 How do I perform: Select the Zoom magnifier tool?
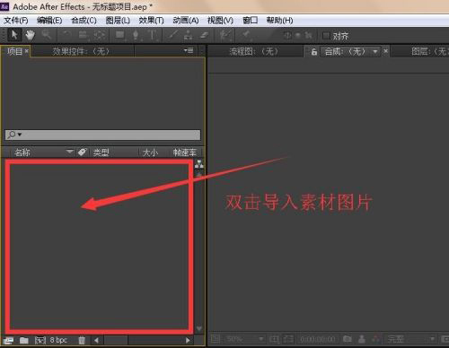pos(46,35)
